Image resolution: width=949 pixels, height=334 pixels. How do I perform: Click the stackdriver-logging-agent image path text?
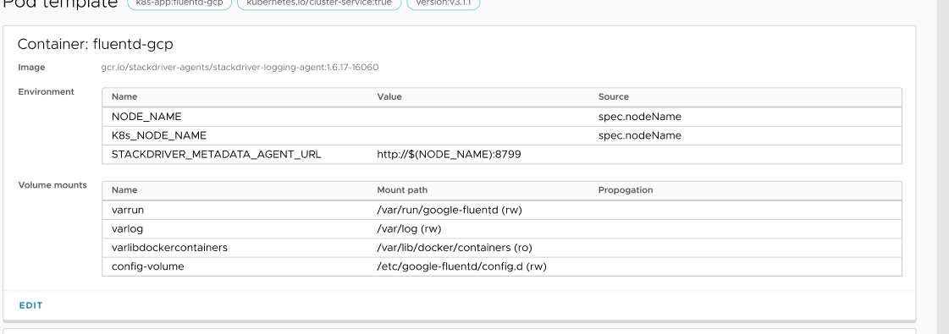240,67
